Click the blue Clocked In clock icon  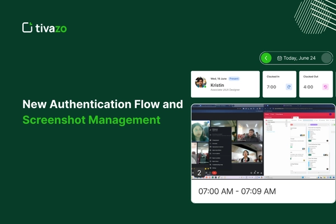(289, 87)
